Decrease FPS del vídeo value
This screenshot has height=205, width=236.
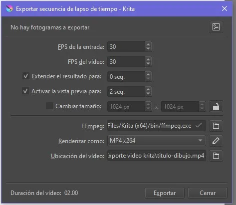click(x=148, y=64)
